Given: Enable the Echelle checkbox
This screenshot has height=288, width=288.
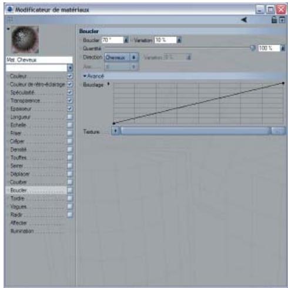Looking at the screenshot, I should [70, 125].
